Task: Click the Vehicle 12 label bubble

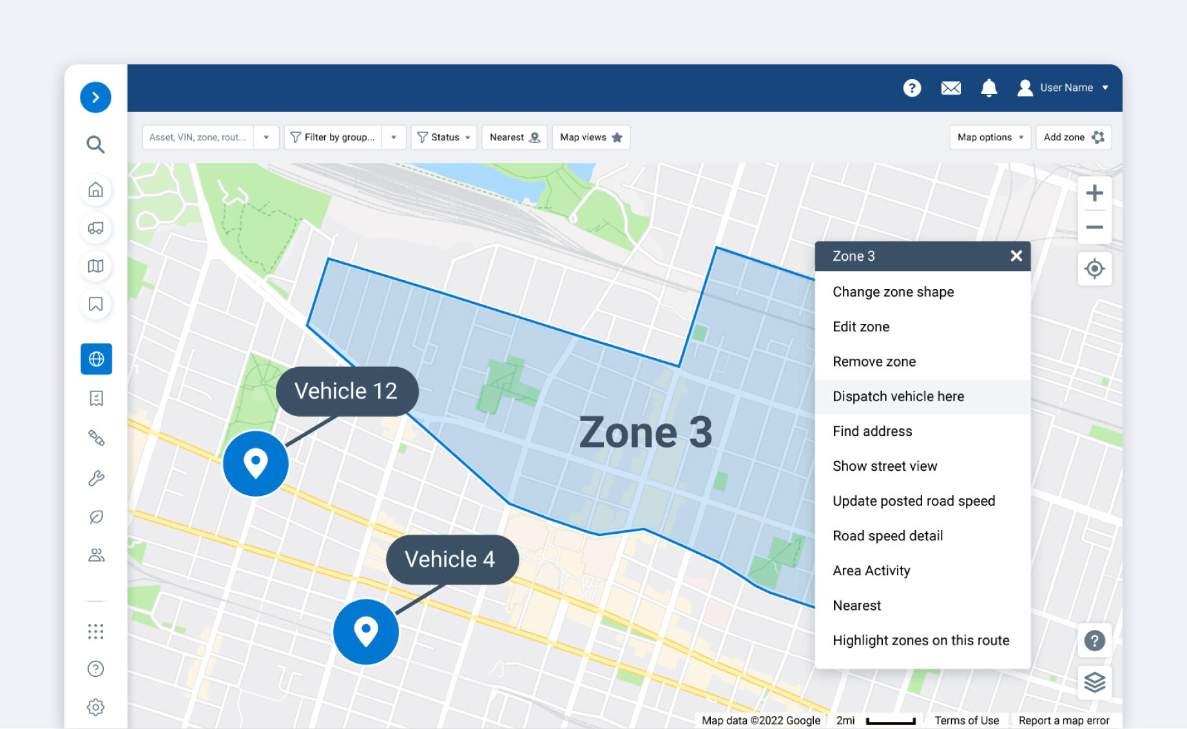Action: [347, 391]
